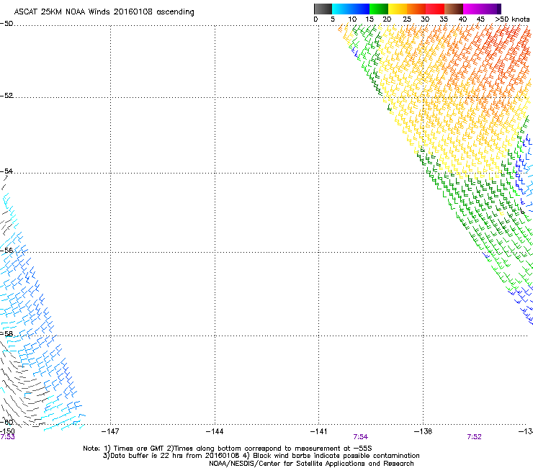The height and width of the screenshot is (468, 533).
Task: Click the -54 latitude axis label
Action: (6, 171)
